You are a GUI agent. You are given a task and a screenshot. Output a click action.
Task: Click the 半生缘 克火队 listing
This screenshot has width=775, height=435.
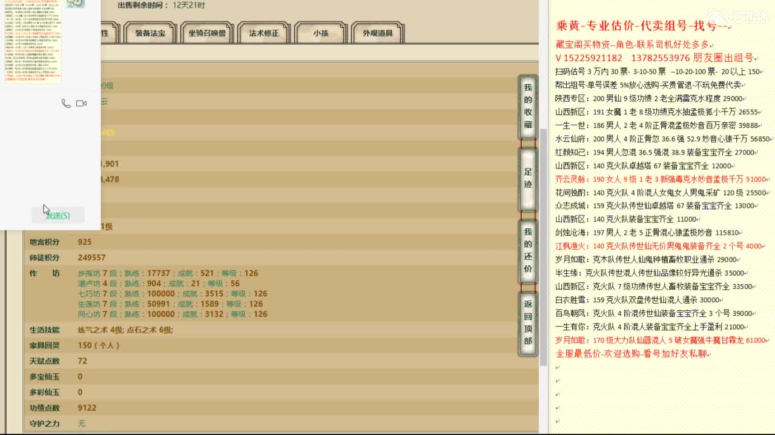tap(650, 273)
